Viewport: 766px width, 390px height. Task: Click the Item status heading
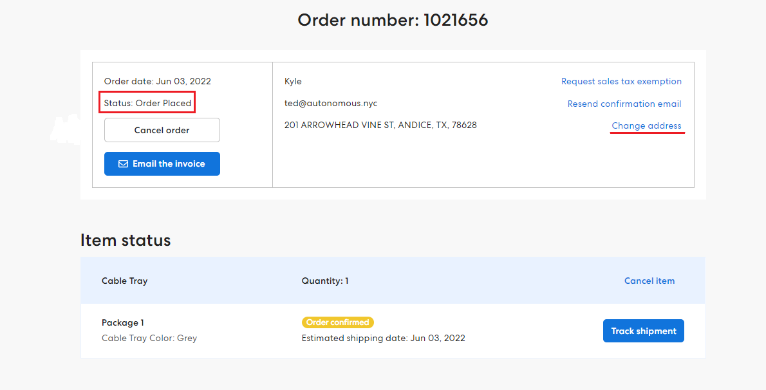(x=126, y=240)
